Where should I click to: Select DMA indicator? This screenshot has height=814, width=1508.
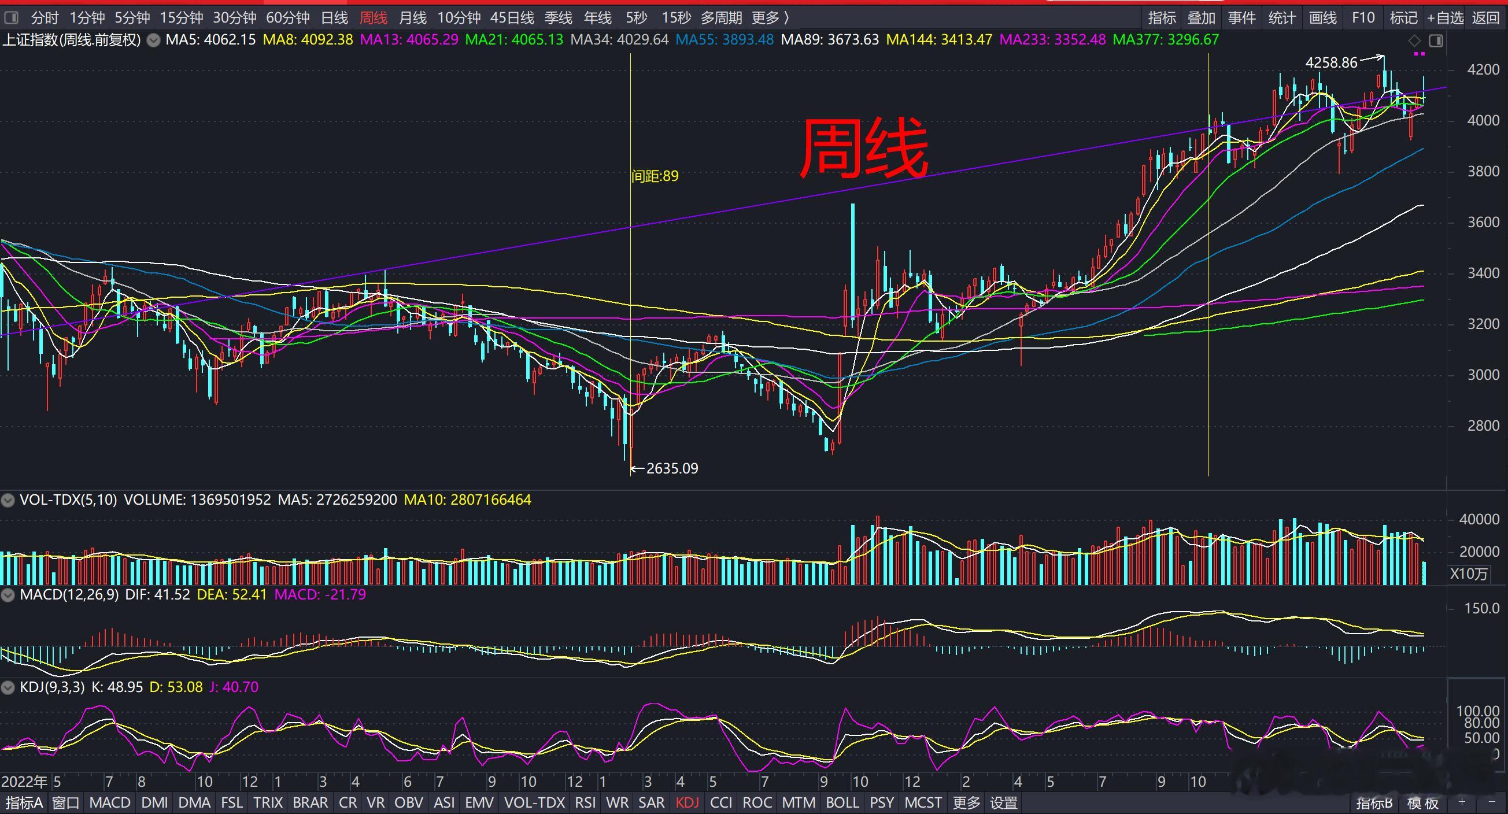tap(194, 803)
